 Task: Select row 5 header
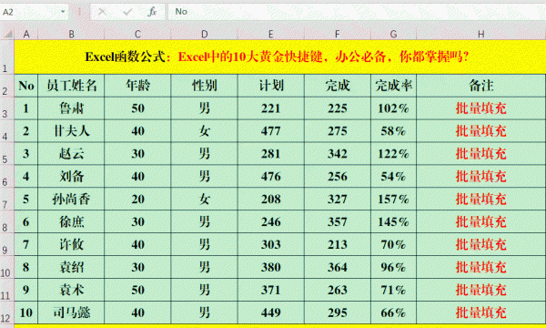(x=7, y=154)
